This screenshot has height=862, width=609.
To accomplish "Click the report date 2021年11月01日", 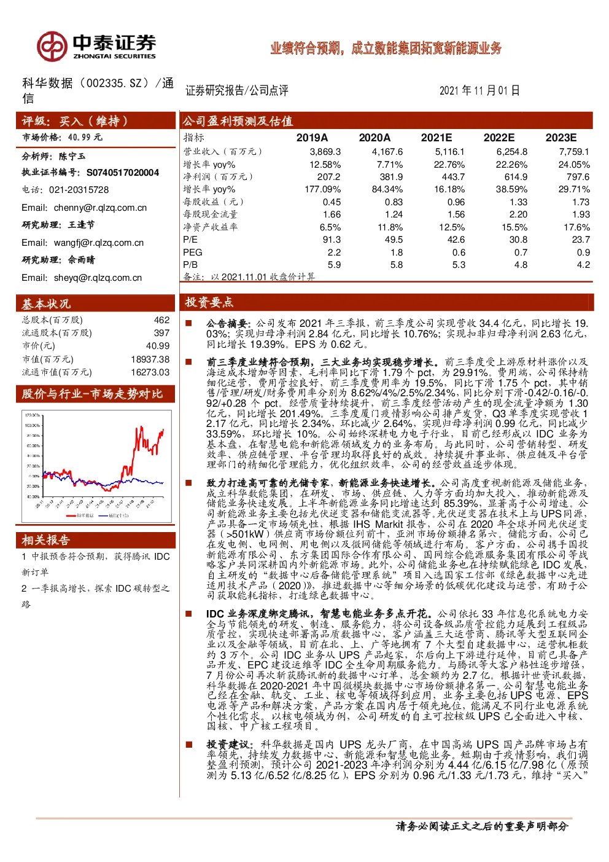I will pos(479,90).
